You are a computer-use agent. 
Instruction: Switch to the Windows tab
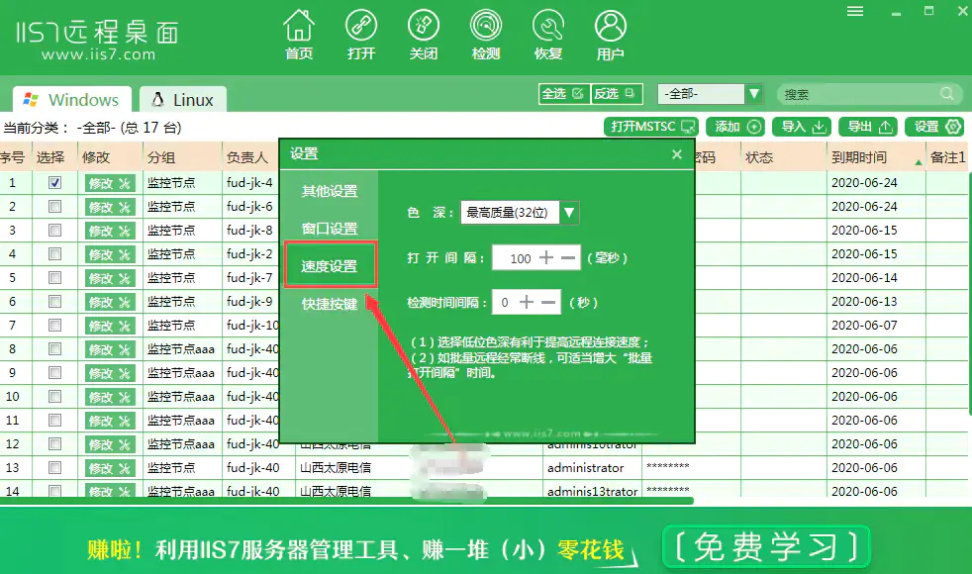click(72, 99)
